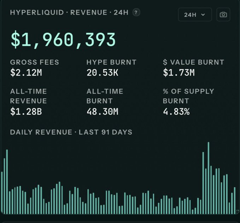Open the 24H timeframe dropdown
240x223 pixels.
[x=195, y=15]
